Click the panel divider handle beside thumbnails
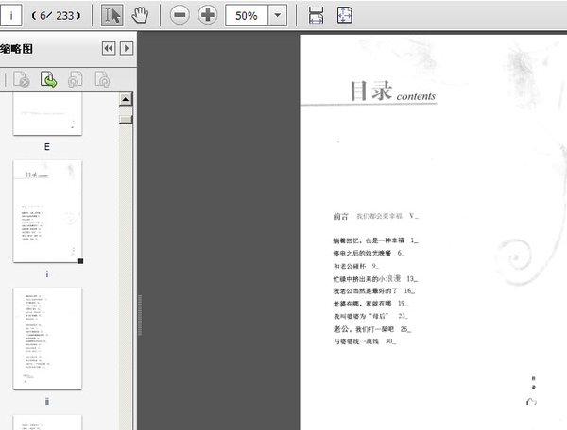 (x=140, y=311)
